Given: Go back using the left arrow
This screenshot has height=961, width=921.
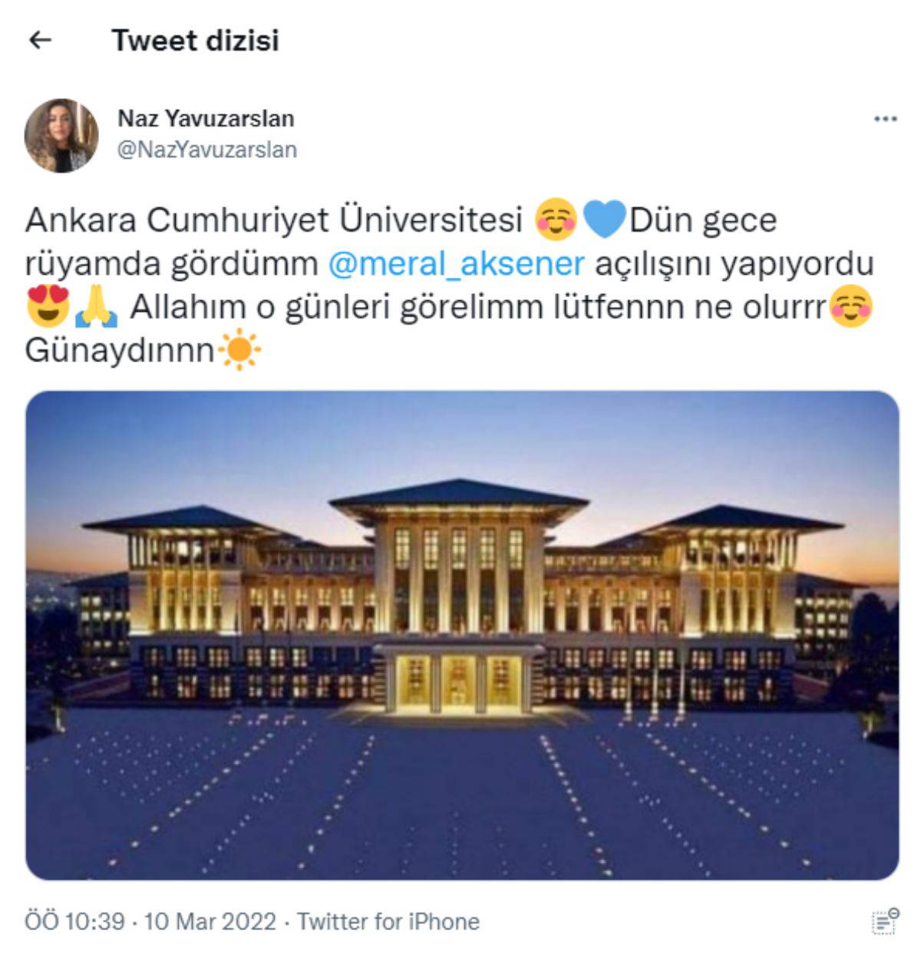Looking at the screenshot, I should [39, 41].
